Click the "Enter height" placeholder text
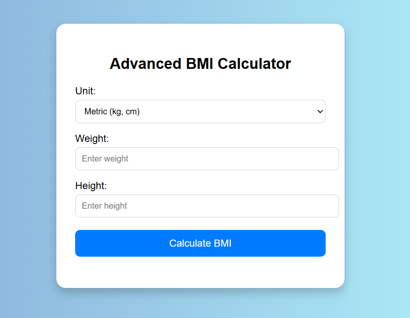Screen dimensions: 410x318 click(104, 206)
